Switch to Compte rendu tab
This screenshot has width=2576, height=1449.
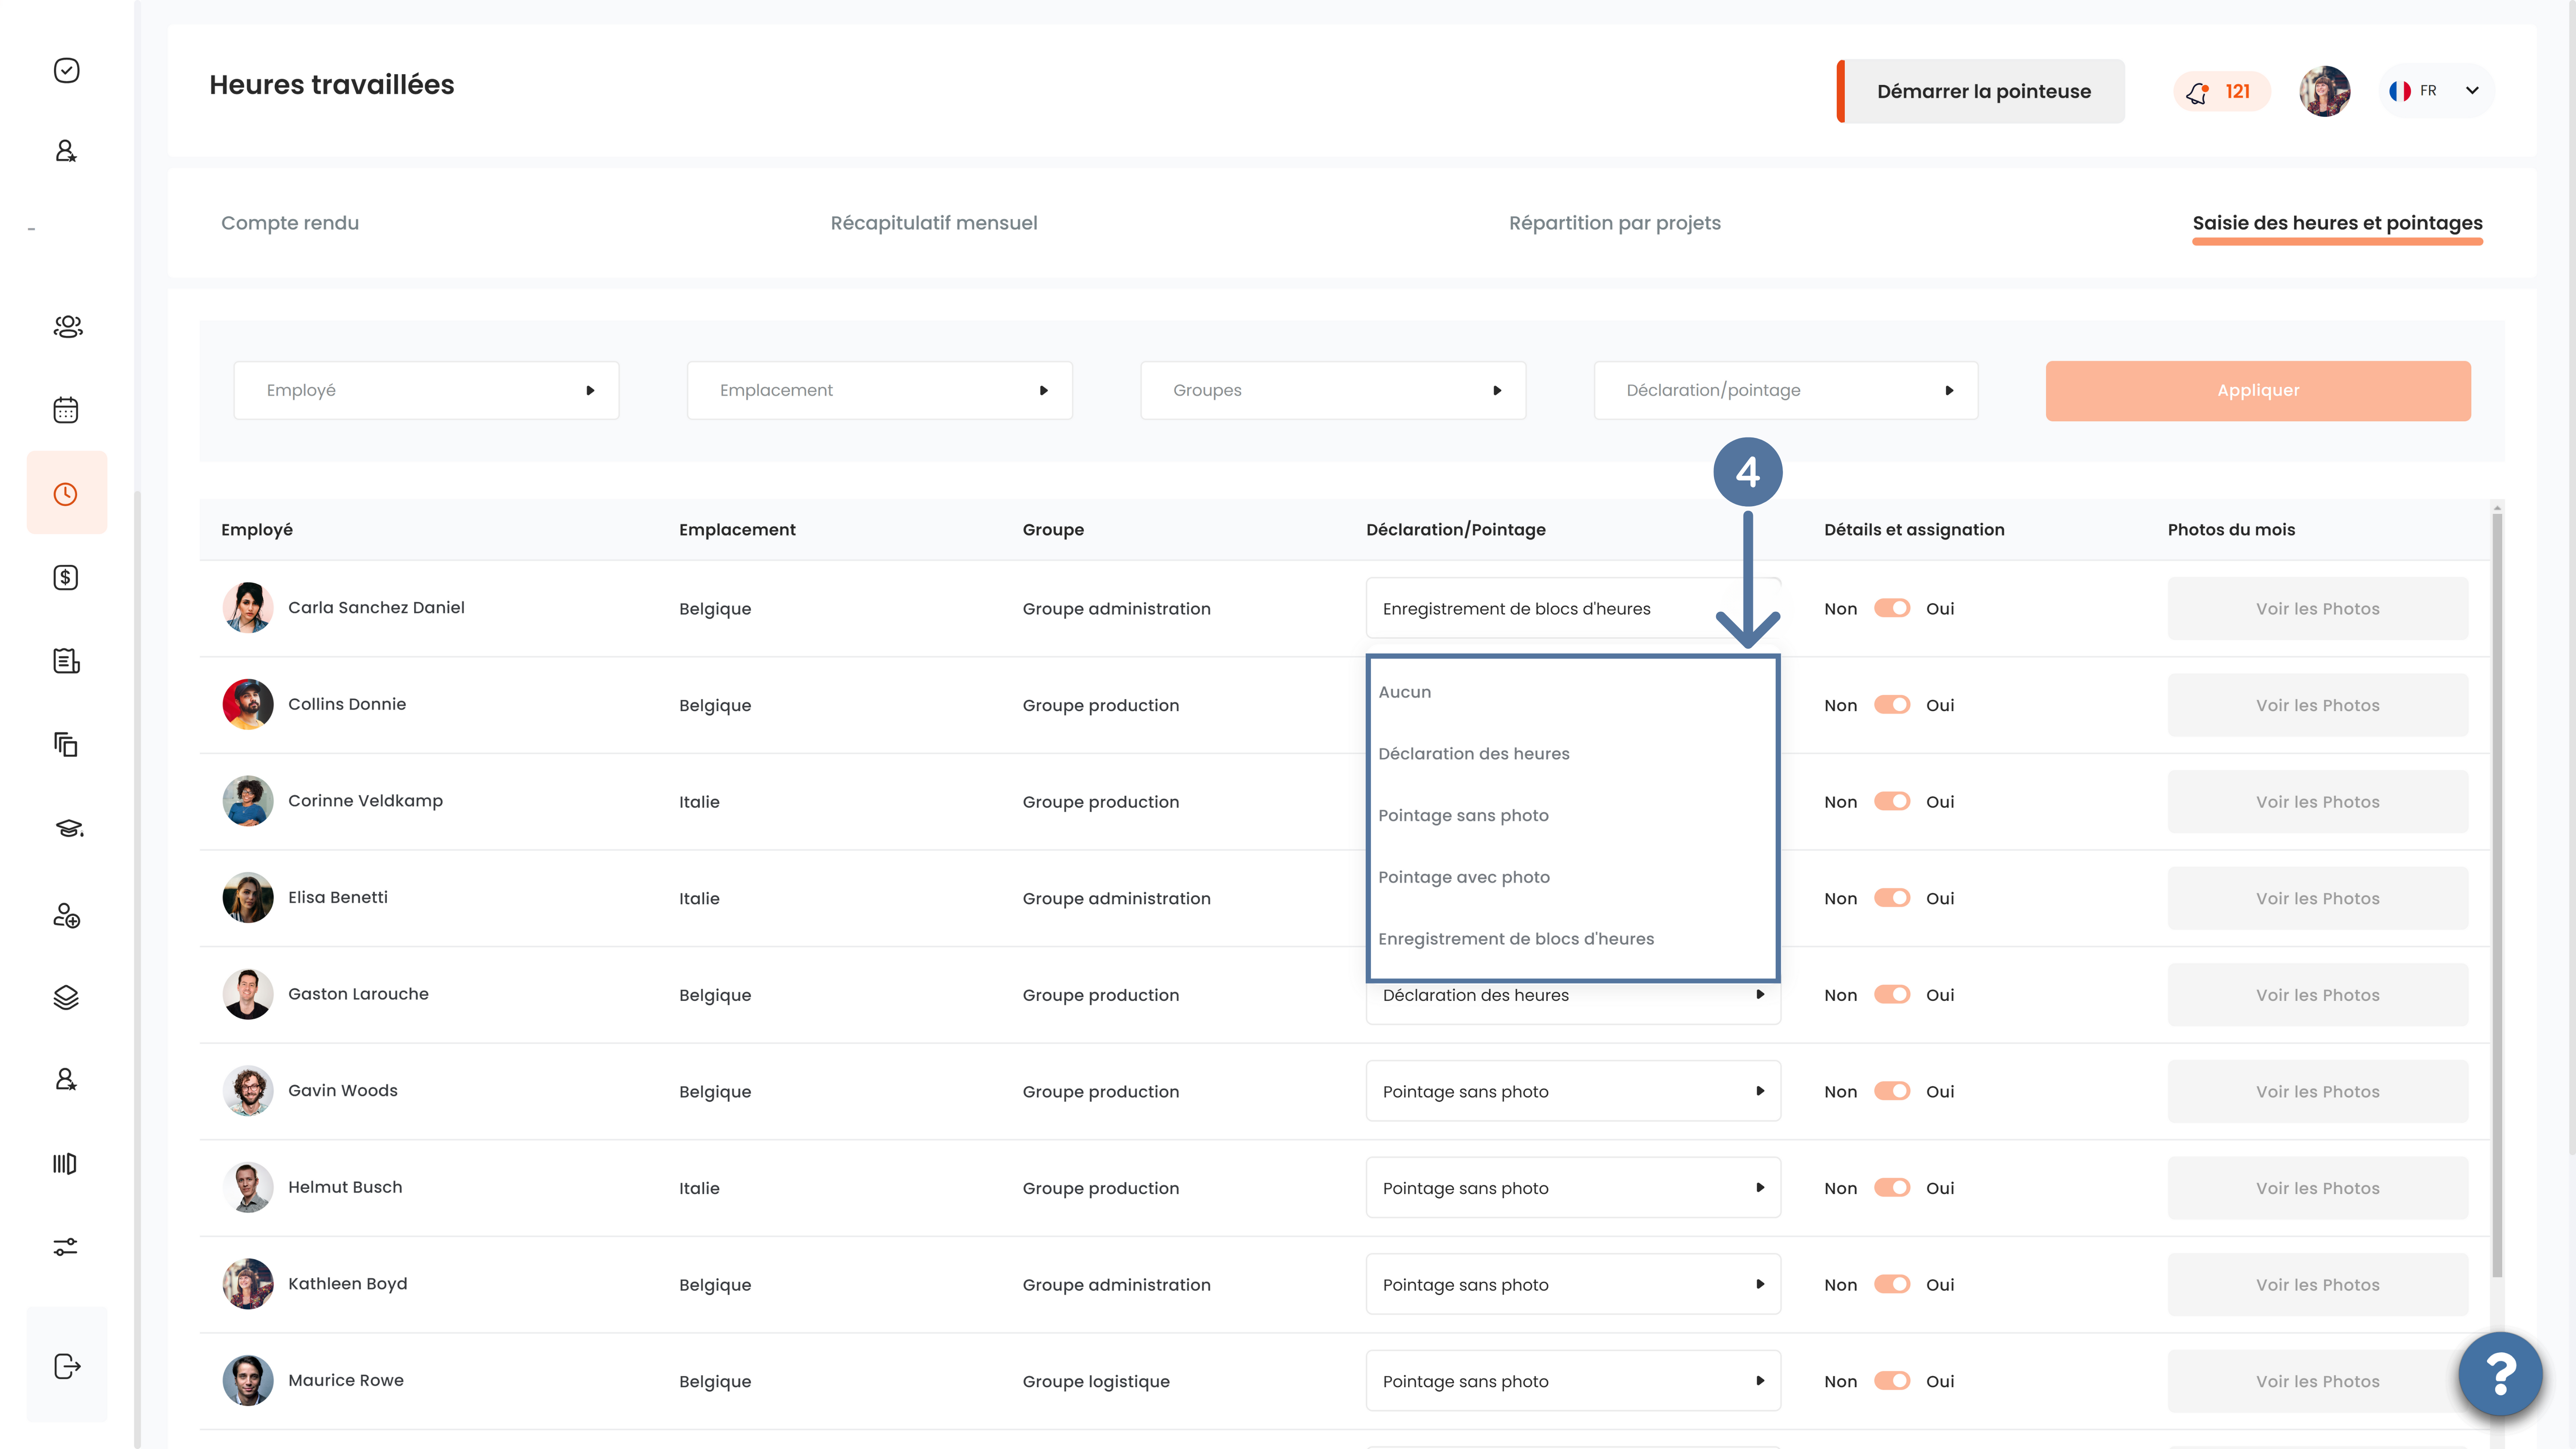coord(290,223)
